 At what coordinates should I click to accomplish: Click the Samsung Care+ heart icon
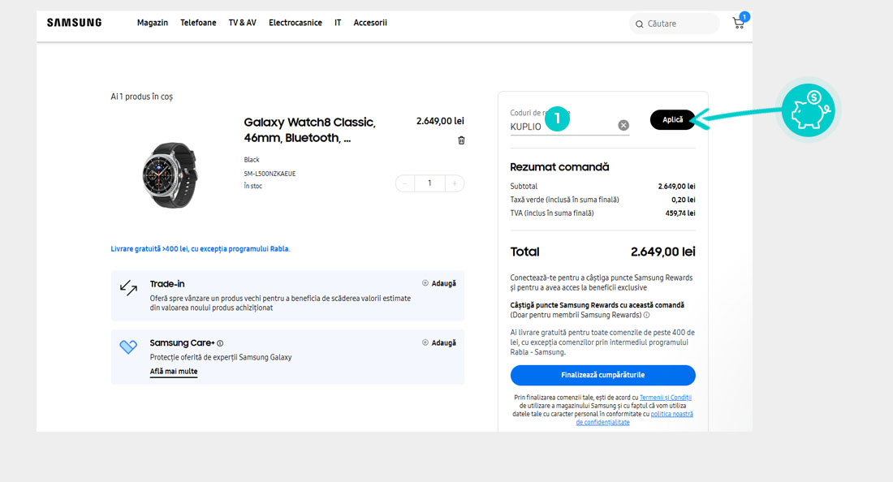coord(128,347)
